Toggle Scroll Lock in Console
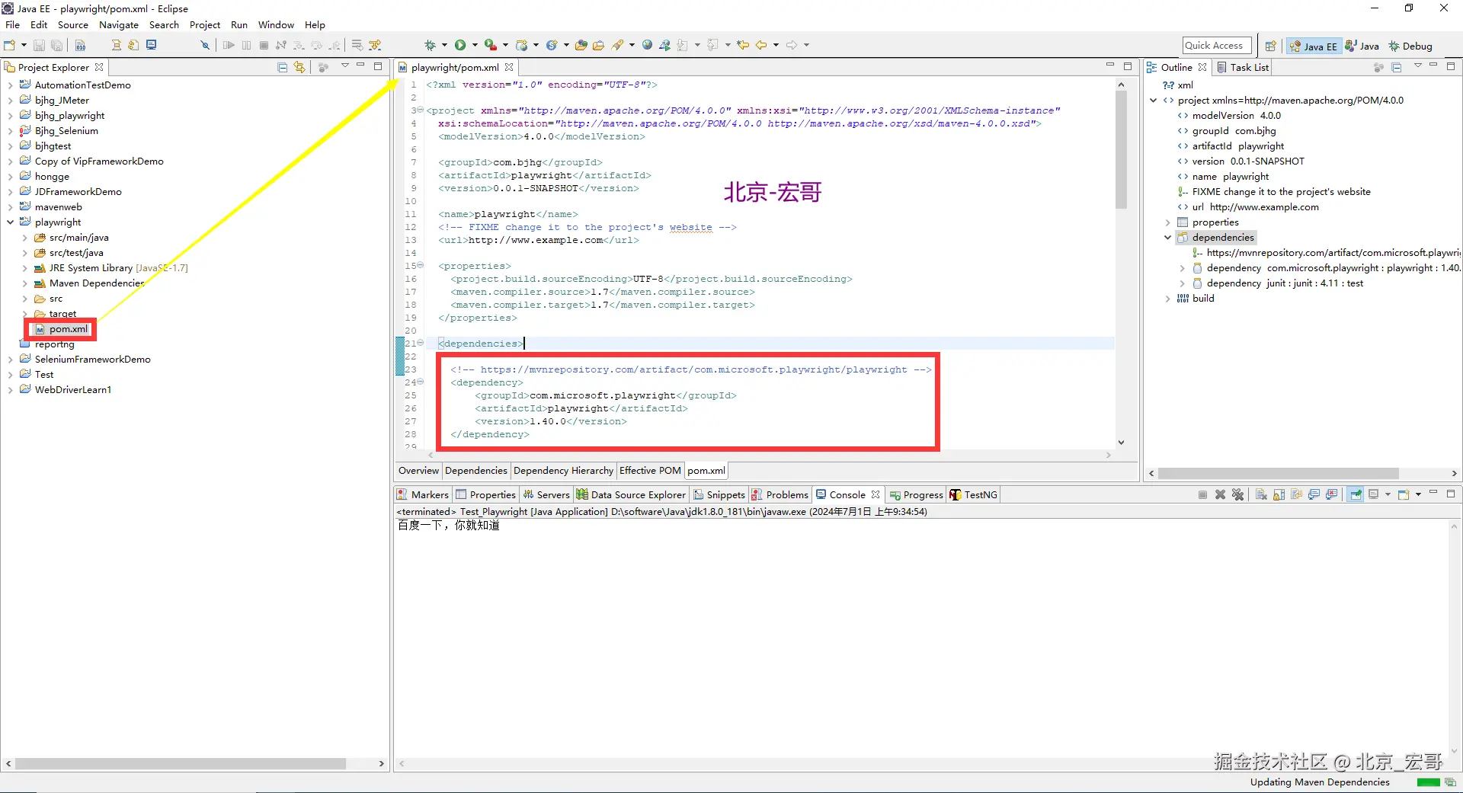1463x793 pixels. 1279,494
